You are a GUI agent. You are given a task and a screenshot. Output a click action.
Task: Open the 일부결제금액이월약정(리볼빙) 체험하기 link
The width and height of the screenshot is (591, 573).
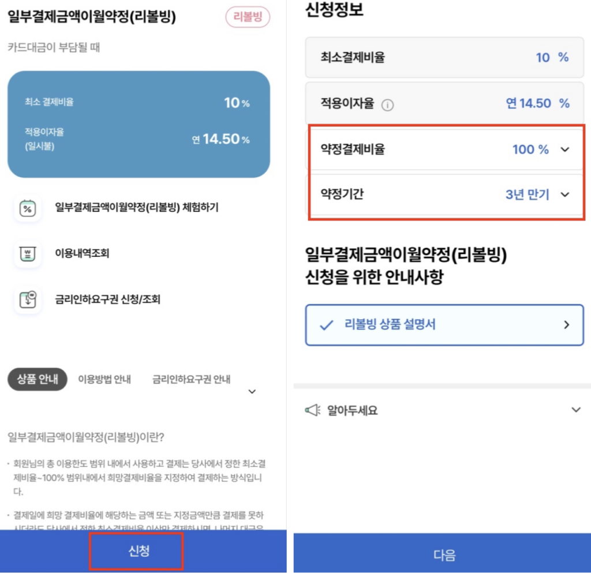pyautogui.click(x=136, y=208)
